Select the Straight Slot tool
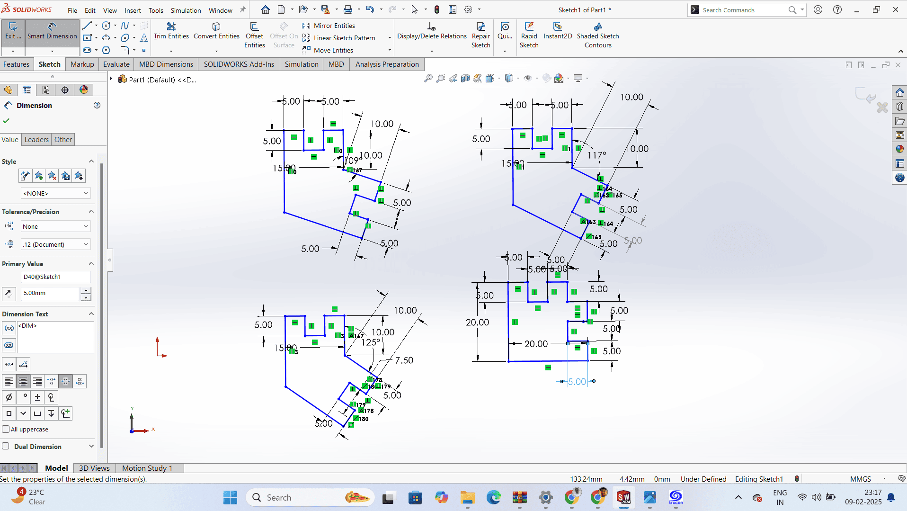The height and width of the screenshot is (511, 907). coord(87,50)
